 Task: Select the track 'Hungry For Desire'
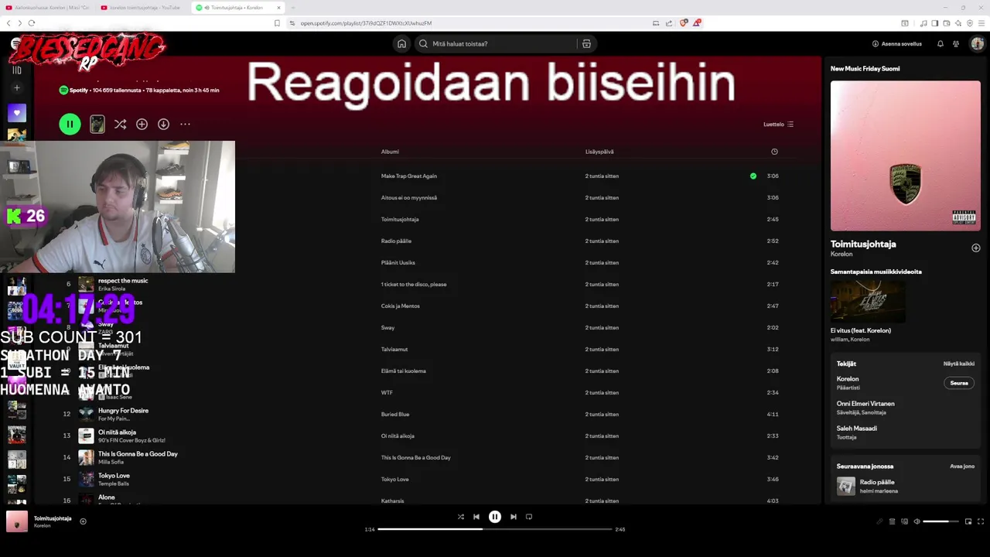pos(123,411)
